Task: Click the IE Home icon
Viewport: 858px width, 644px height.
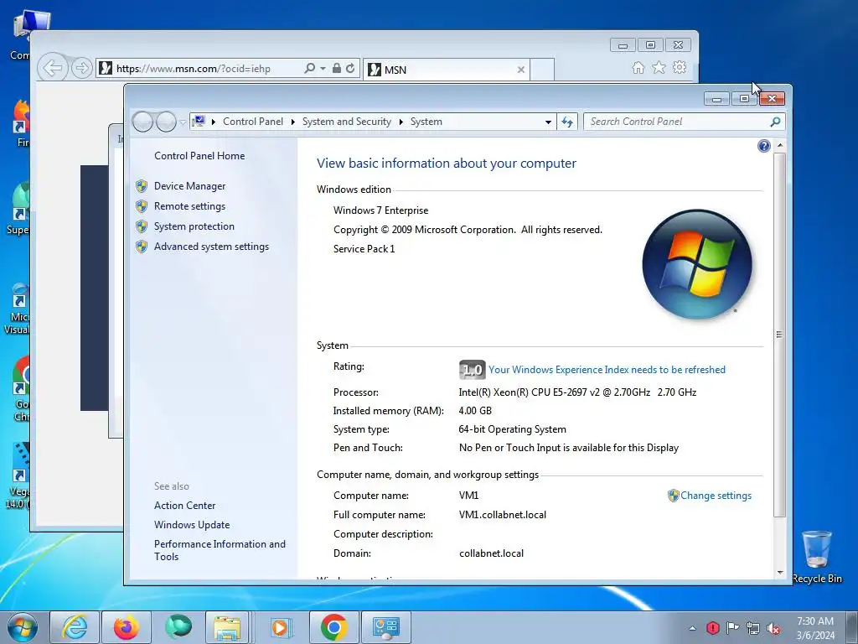Action: click(638, 68)
